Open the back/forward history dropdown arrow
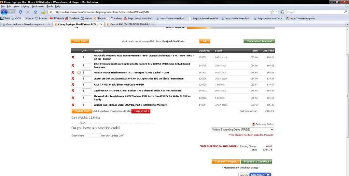 [x=14, y=12]
